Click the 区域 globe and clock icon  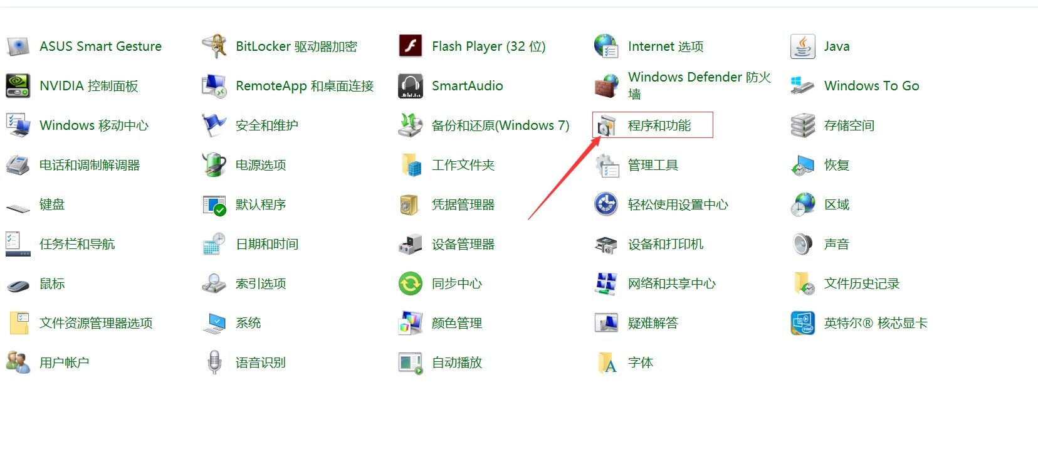click(803, 204)
